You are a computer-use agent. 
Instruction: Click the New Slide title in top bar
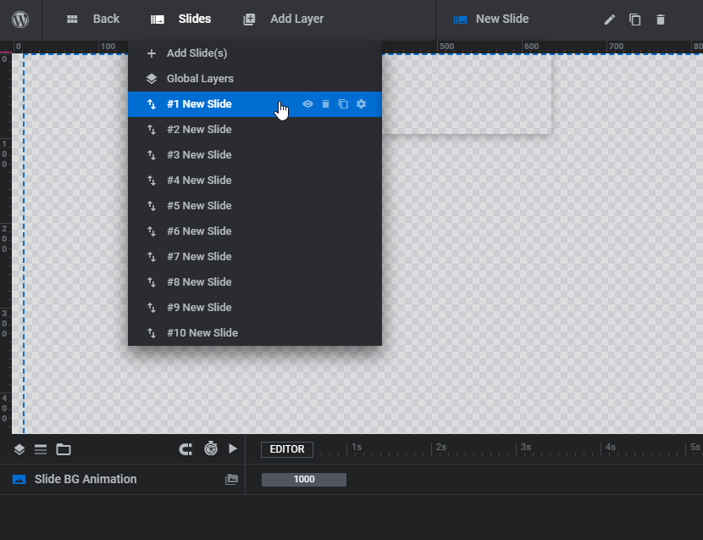(x=502, y=19)
